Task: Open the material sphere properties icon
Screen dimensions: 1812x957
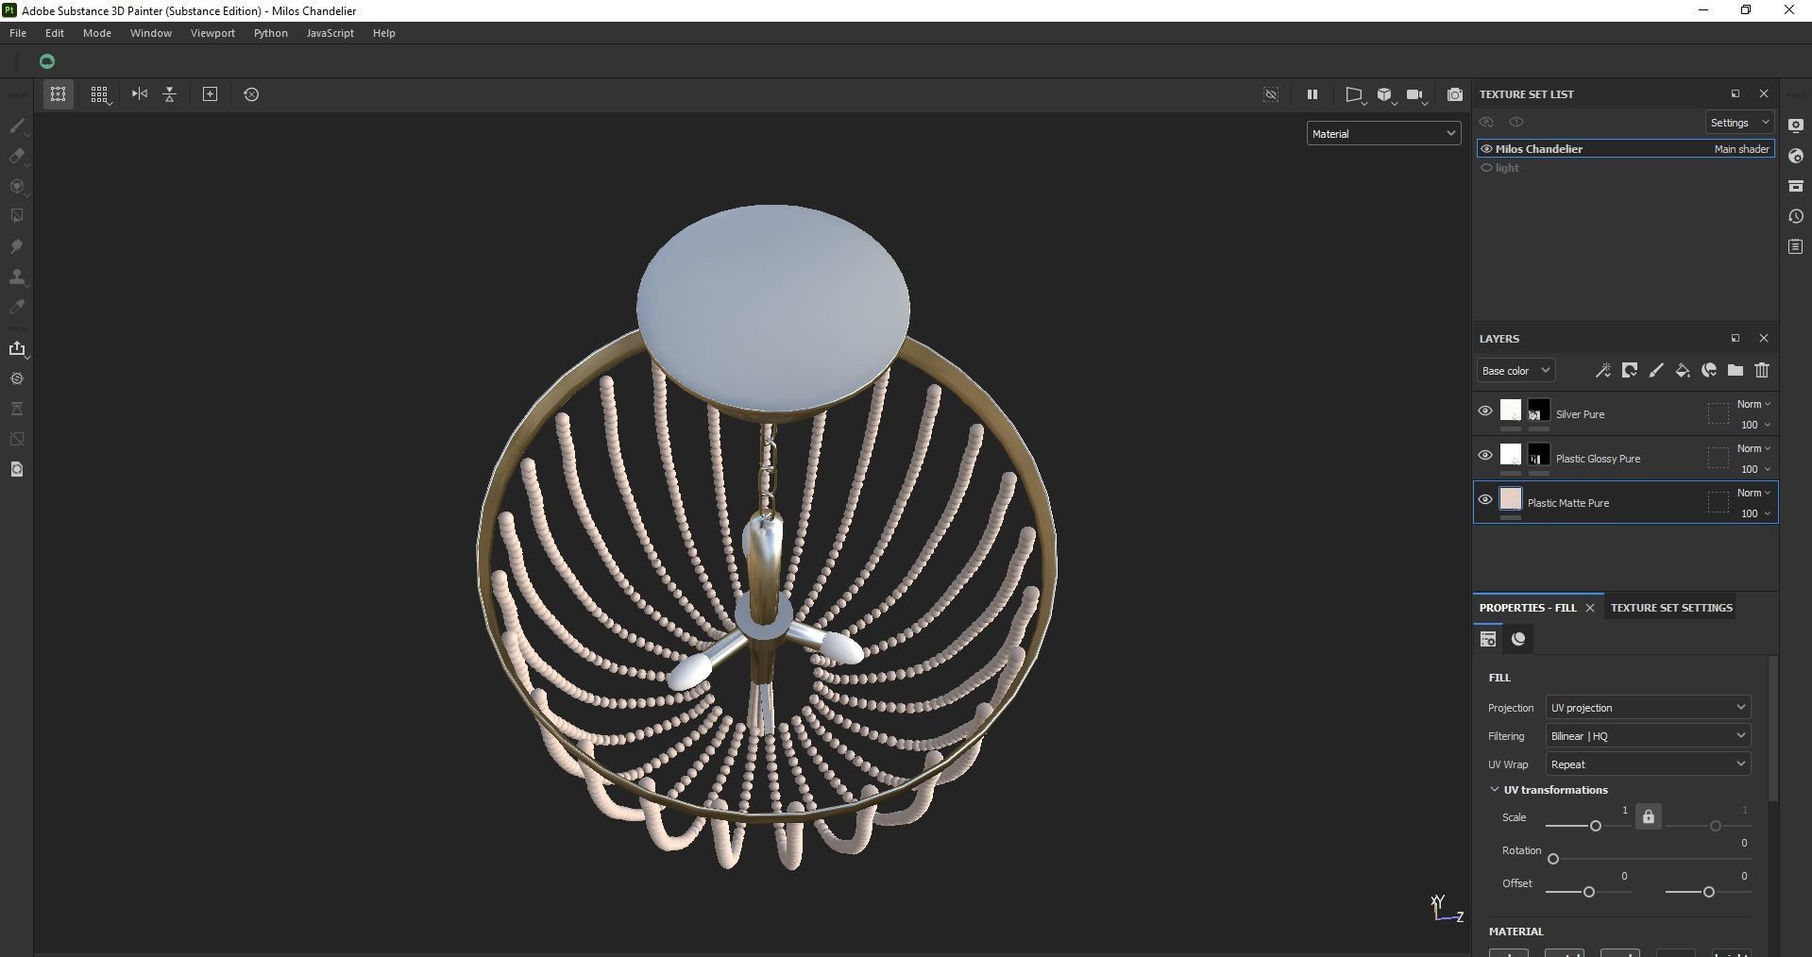Action: [1518, 639]
